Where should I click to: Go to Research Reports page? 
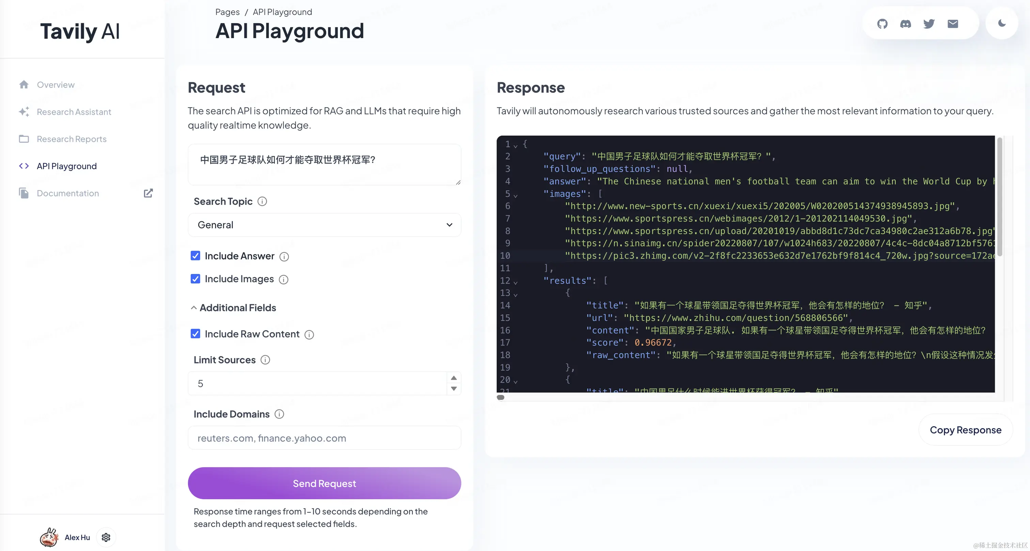tap(72, 139)
